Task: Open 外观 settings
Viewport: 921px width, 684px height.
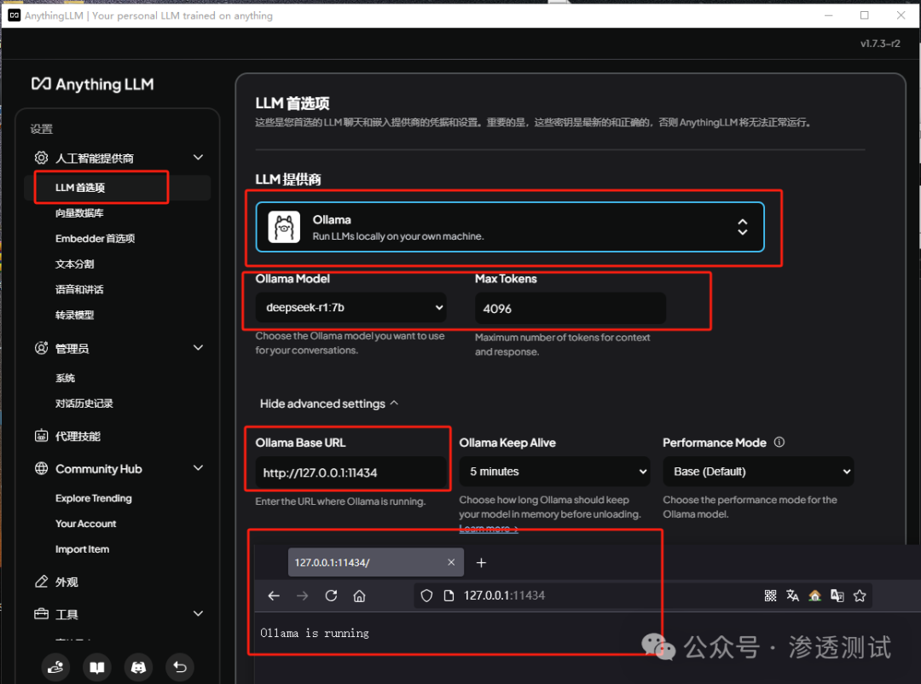Action: (67, 582)
